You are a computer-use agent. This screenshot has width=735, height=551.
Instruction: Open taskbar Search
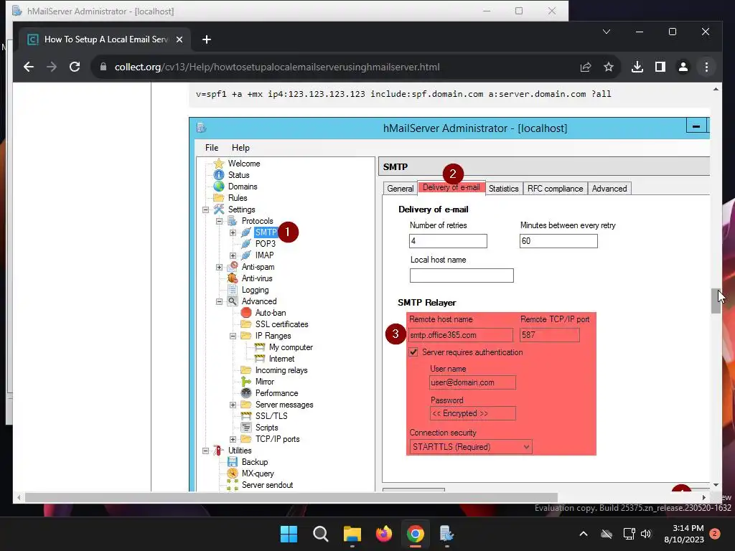tap(321, 534)
